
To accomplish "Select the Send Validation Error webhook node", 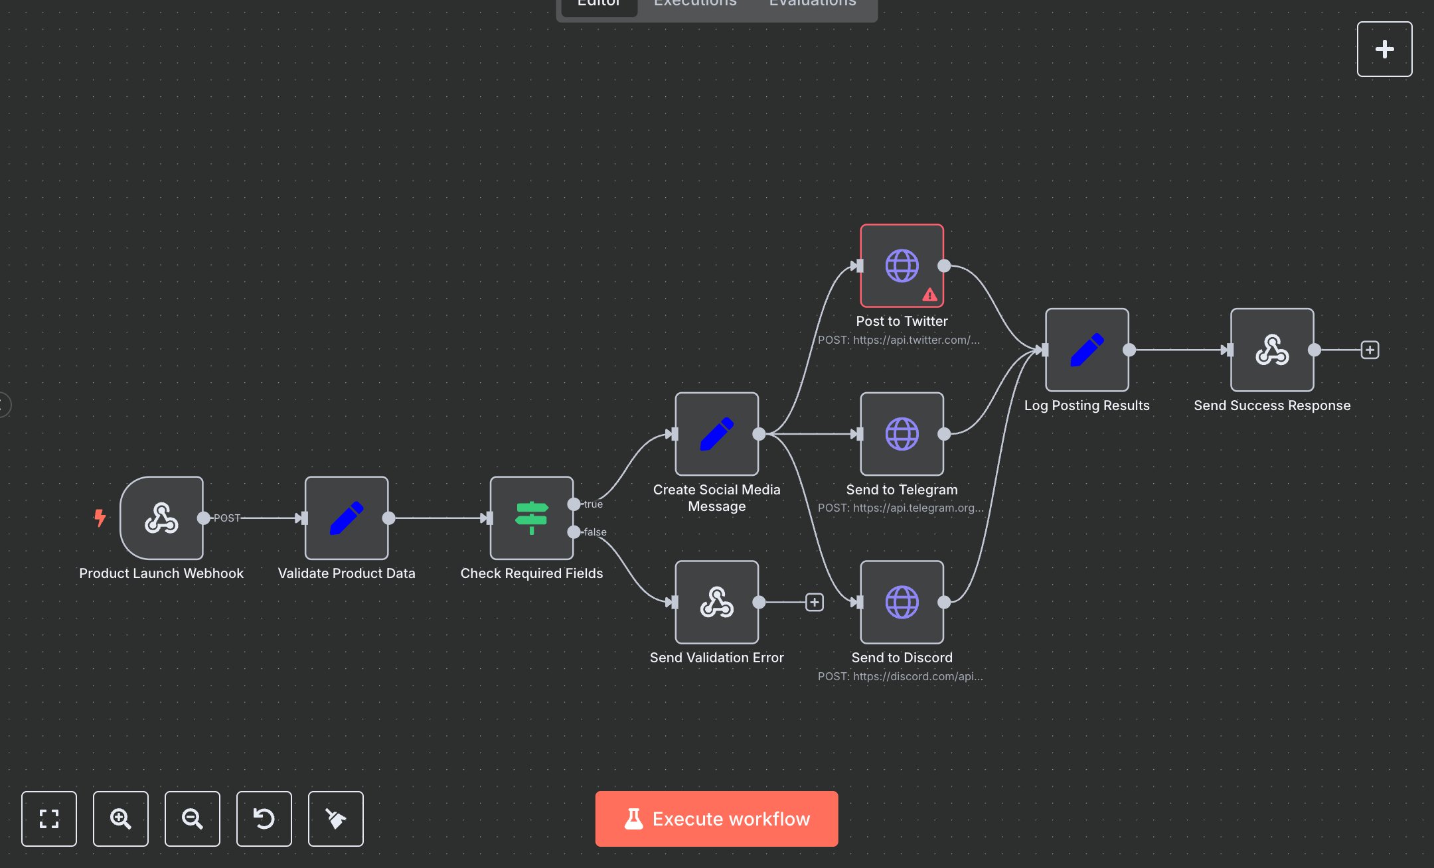I will click(x=716, y=603).
